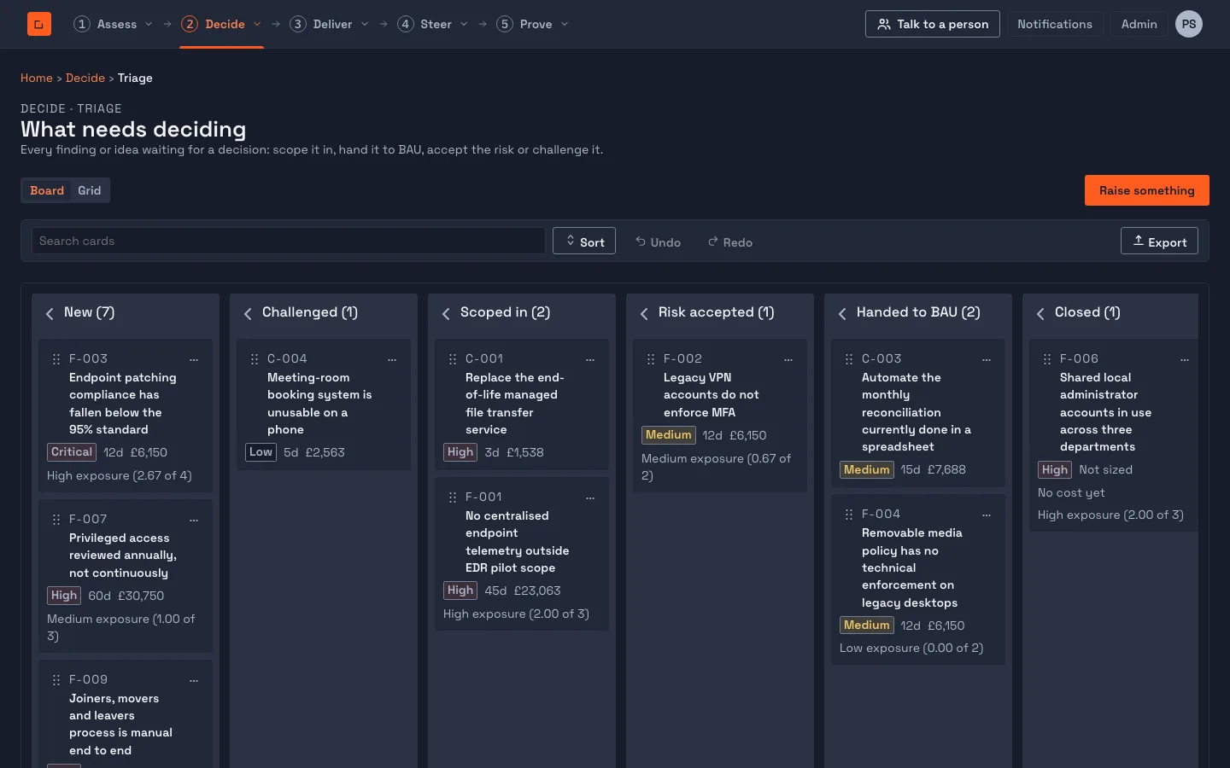Image resolution: width=1230 pixels, height=768 pixels.
Task: Collapse the Risk accepted (1) column
Action: (644, 313)
